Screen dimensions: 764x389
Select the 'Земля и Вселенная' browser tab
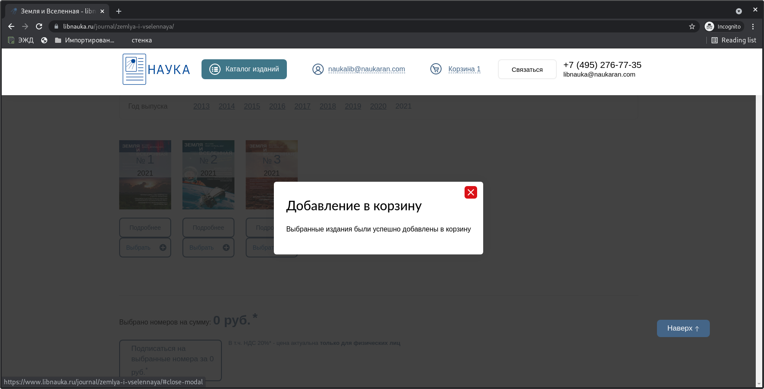click(57, 11)
